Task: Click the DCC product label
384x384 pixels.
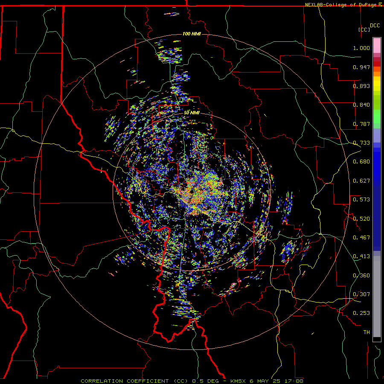Action: [x=375, y=26]
